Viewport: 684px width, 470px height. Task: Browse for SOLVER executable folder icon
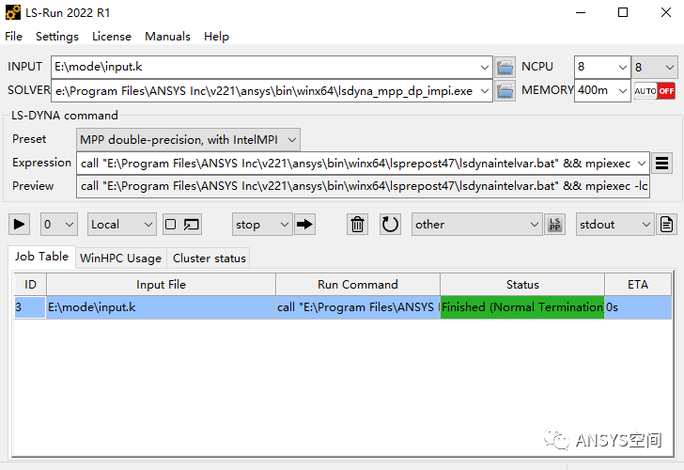[505, 91]
